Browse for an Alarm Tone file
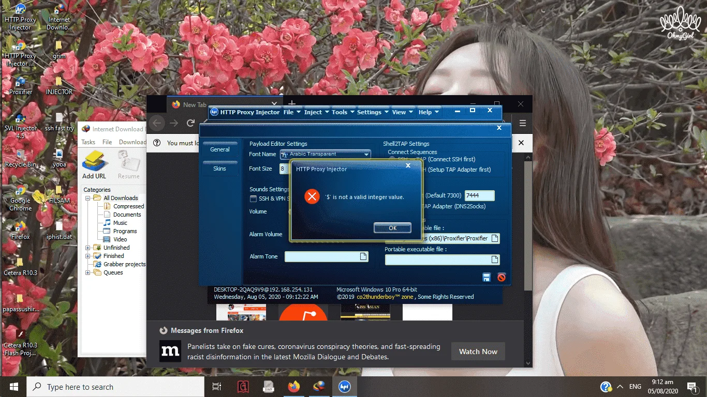The image size is (707, 397). [x=363, y=257]
